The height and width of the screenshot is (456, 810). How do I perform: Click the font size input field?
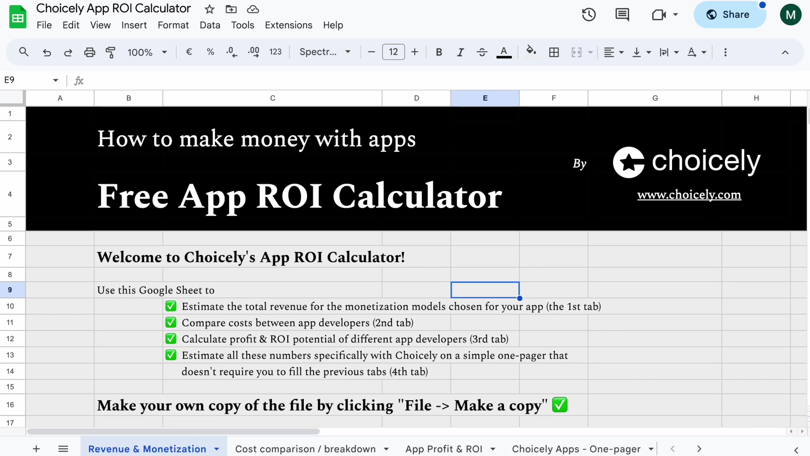coord(393,52)
